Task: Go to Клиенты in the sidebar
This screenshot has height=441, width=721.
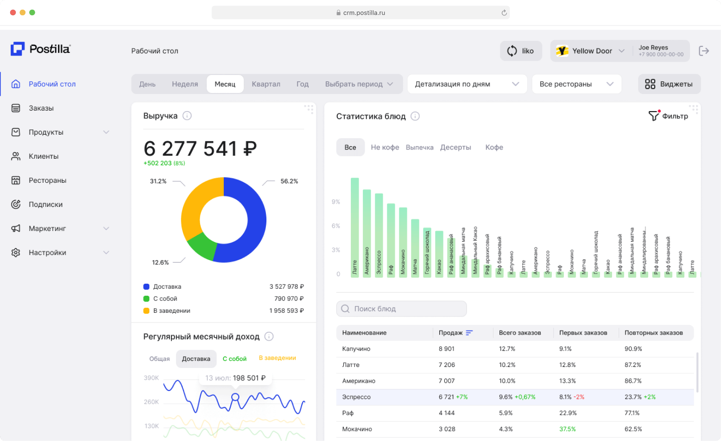Action: (44, 156)
